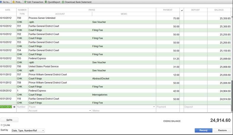Click Download Bank Statement
The image size is (233, 135).
pos(76,2)
